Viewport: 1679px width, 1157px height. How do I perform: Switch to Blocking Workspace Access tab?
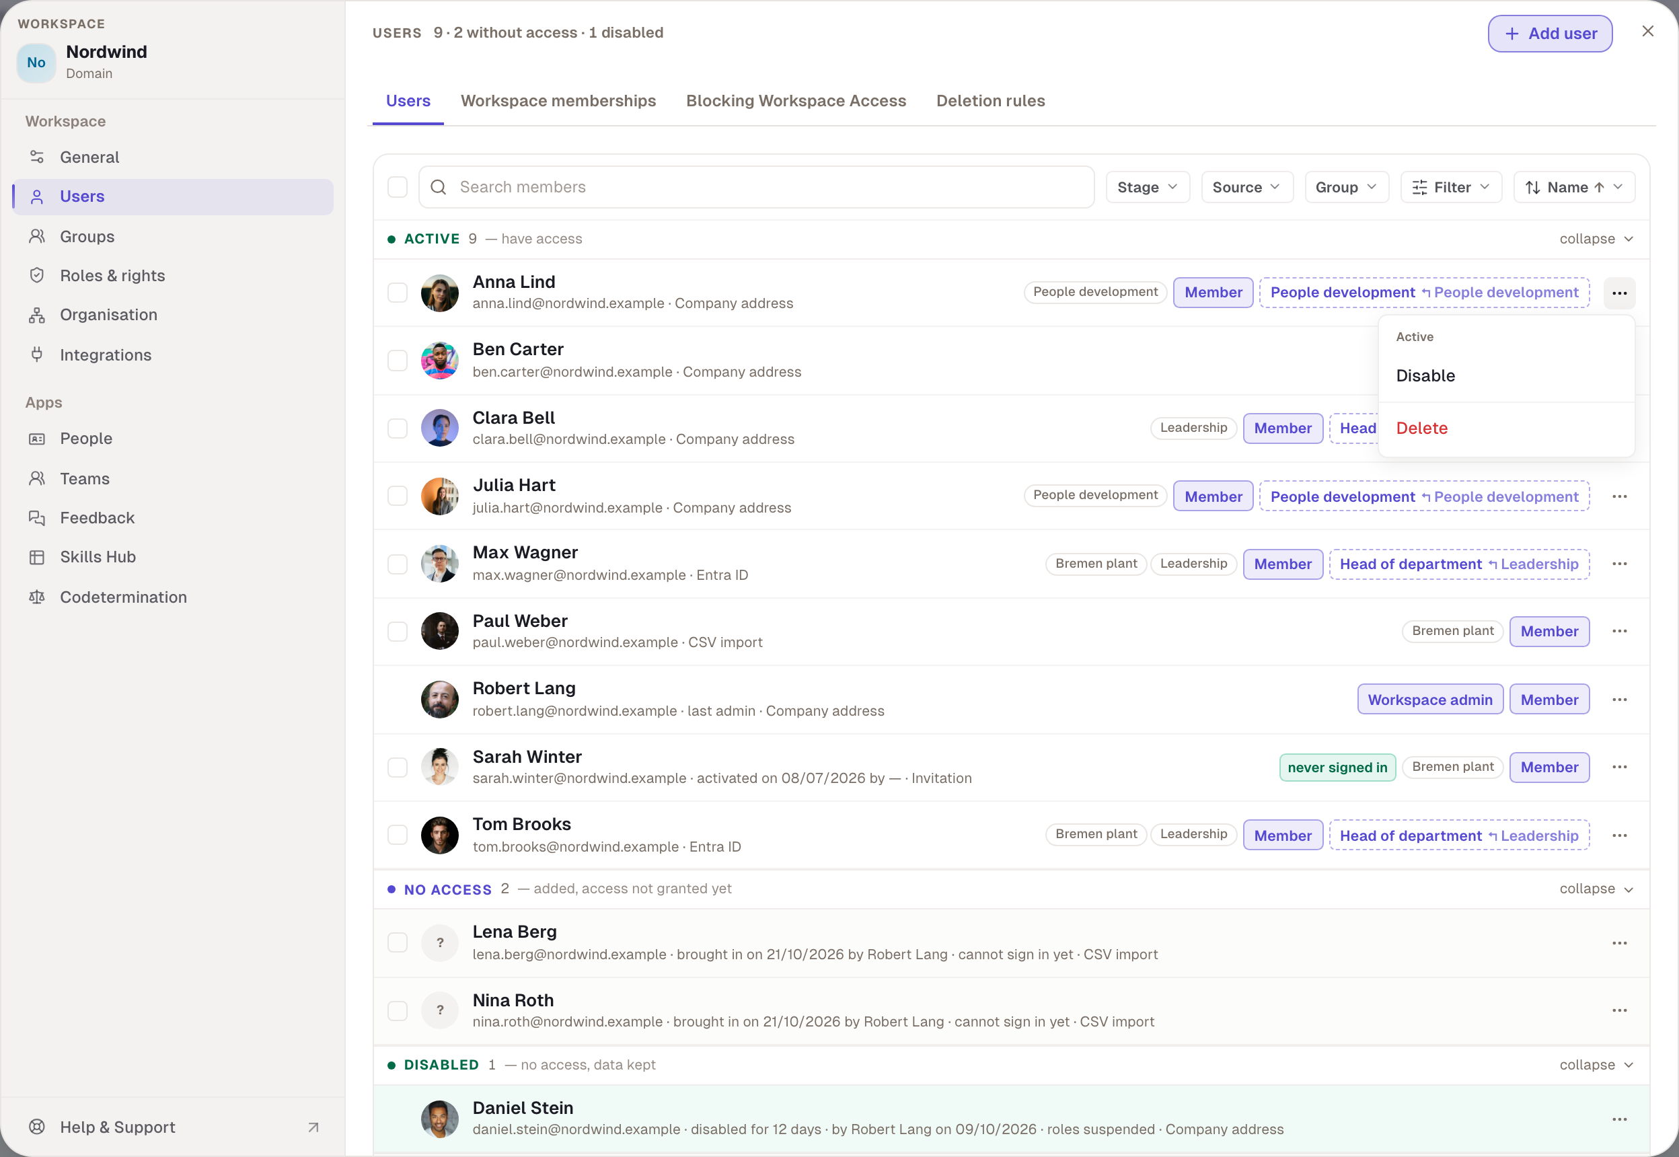(x=796, y=101)
